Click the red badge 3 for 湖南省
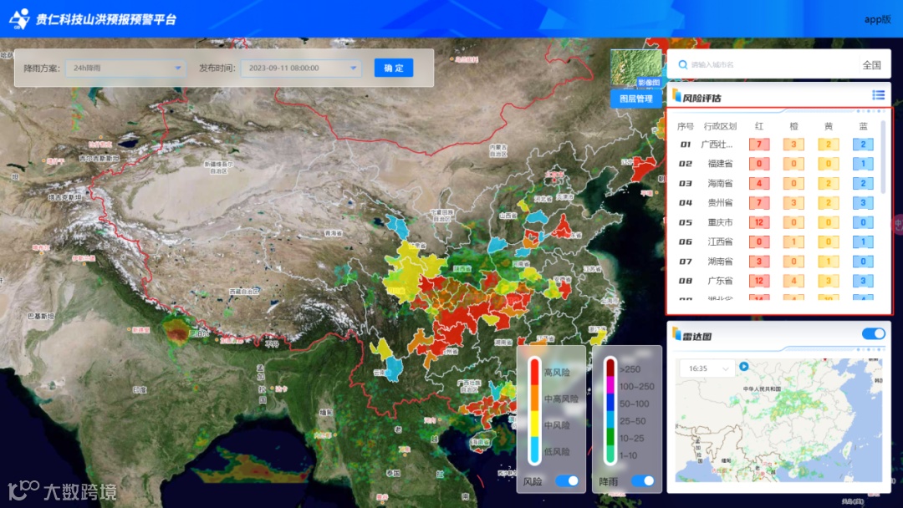 [x=759, y=262]
